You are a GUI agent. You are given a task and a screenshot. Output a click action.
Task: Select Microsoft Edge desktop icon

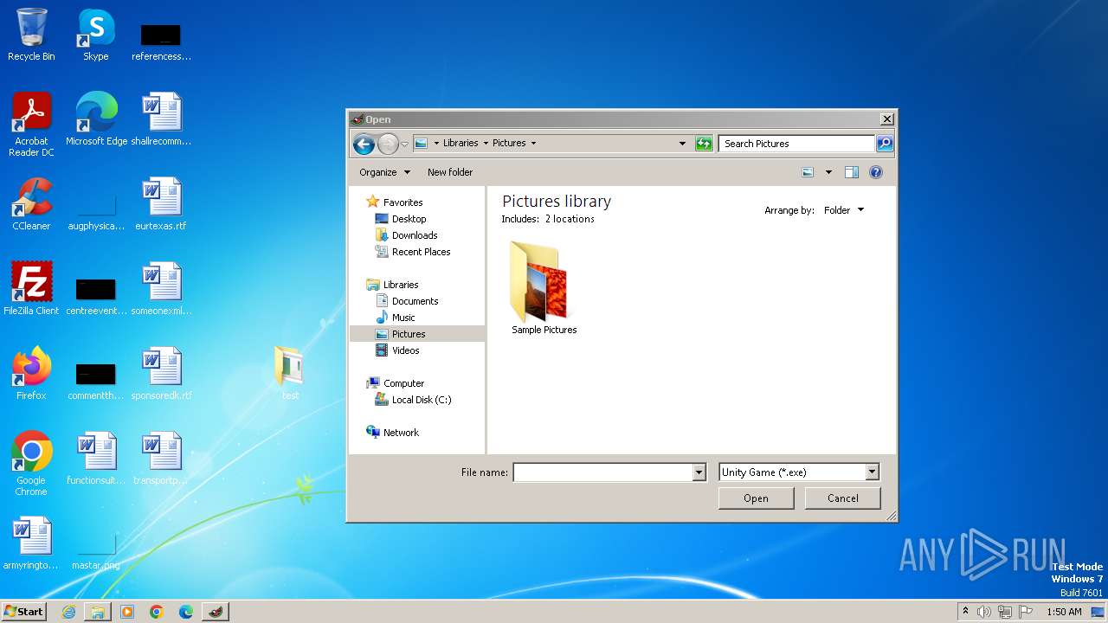coord(96,119)
